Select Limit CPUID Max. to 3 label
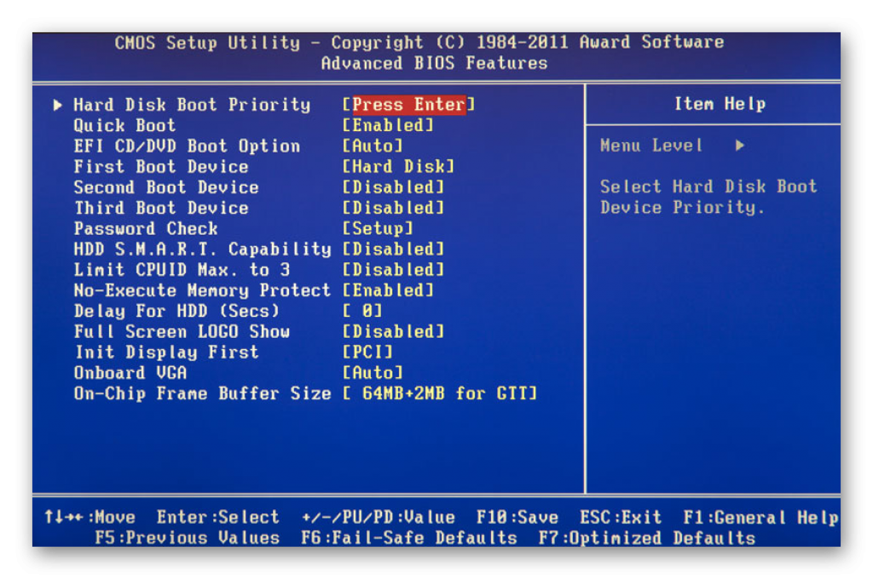This screenshot has height=579, width=873. (182, 270)
